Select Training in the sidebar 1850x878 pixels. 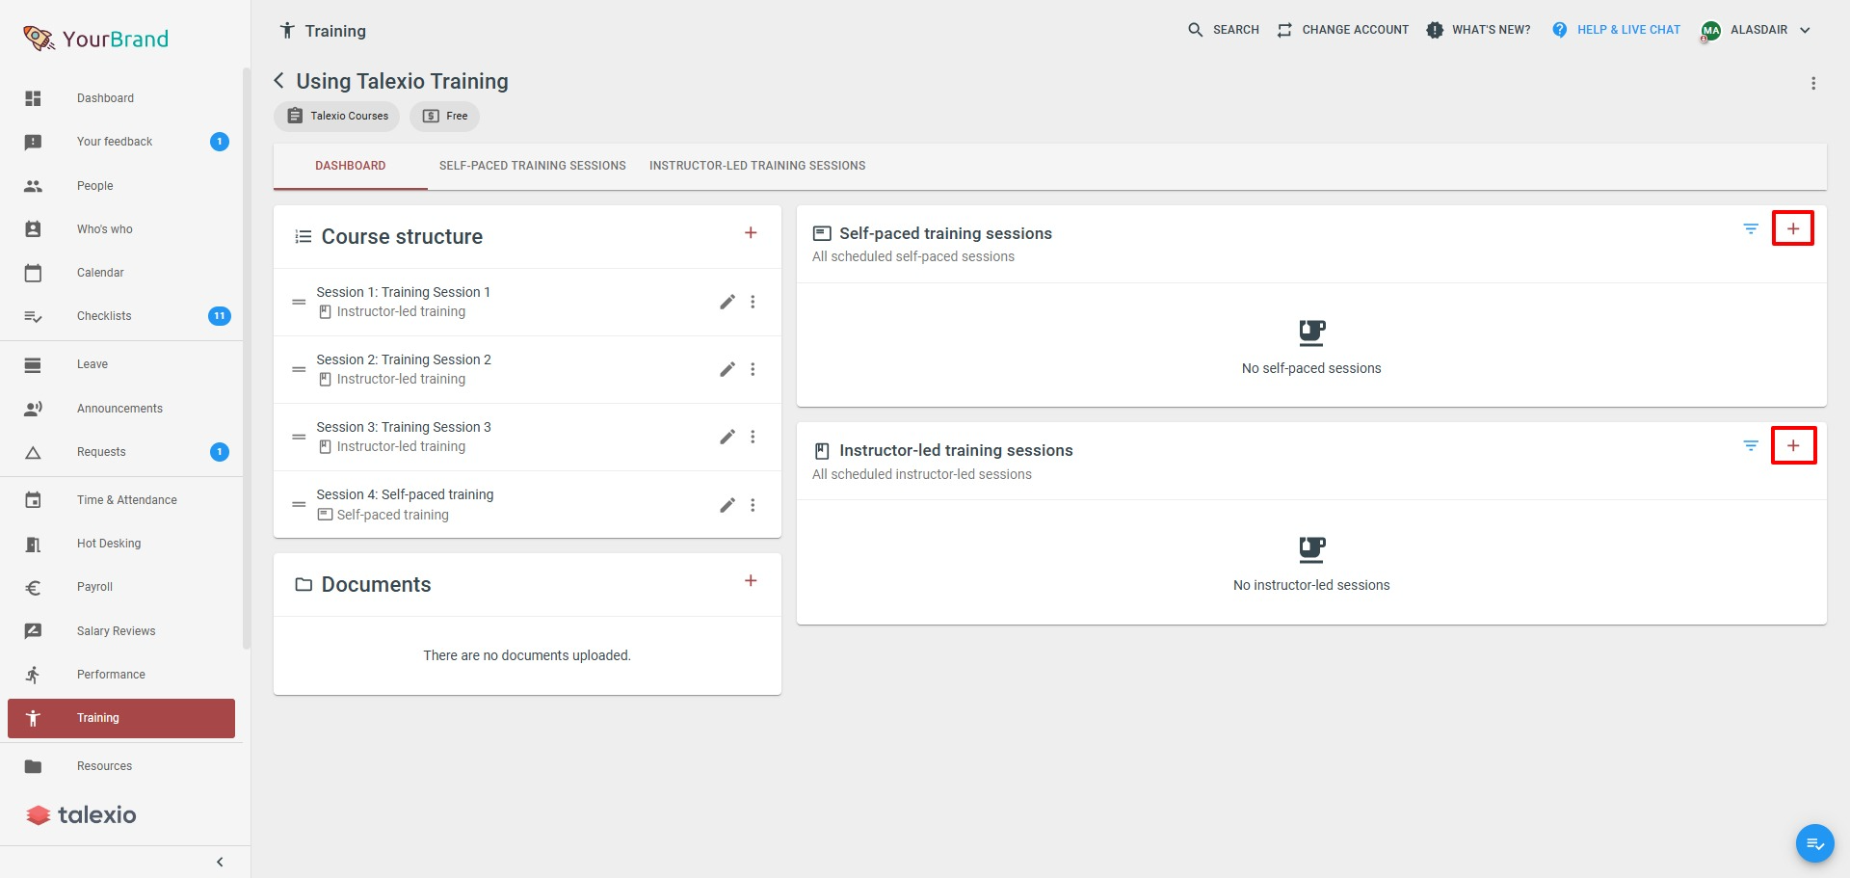click(121, 718)
